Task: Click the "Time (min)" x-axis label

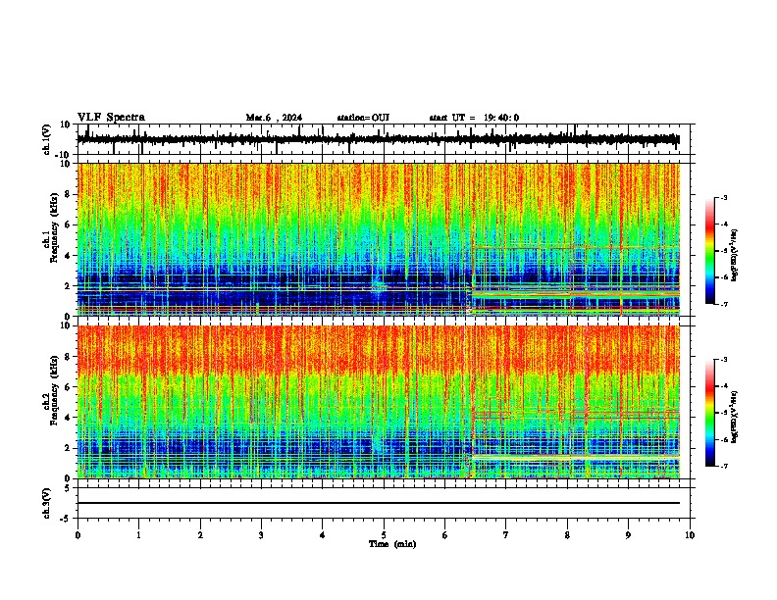Action: click(x=392, y=544)
